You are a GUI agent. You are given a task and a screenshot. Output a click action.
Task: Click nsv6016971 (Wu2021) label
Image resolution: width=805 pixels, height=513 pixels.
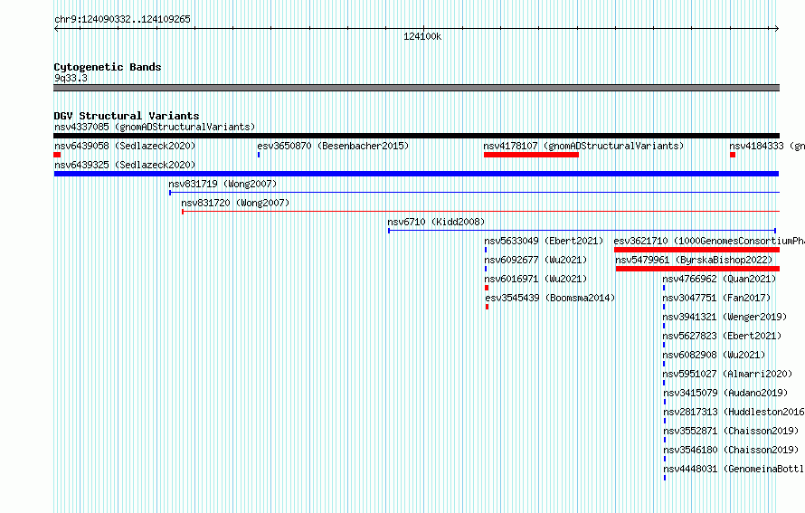pos(535,279)
